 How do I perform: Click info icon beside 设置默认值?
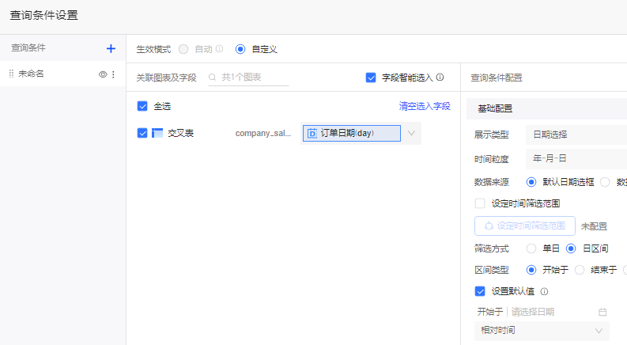tap(544, 291)
